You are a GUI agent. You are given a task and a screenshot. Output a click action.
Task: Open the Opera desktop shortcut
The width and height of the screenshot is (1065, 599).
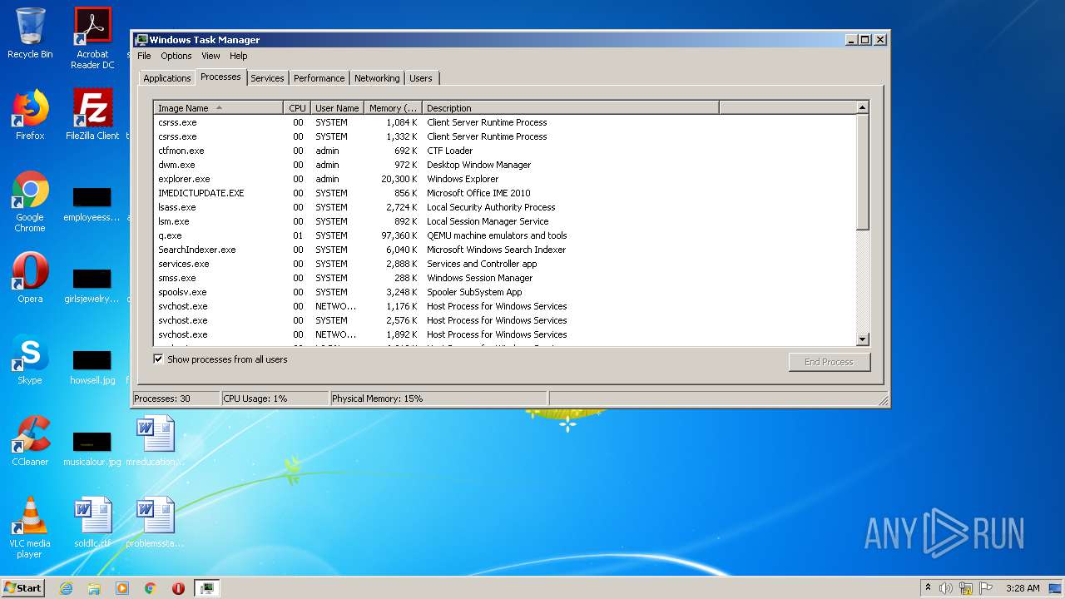click(x=30, y=278)
